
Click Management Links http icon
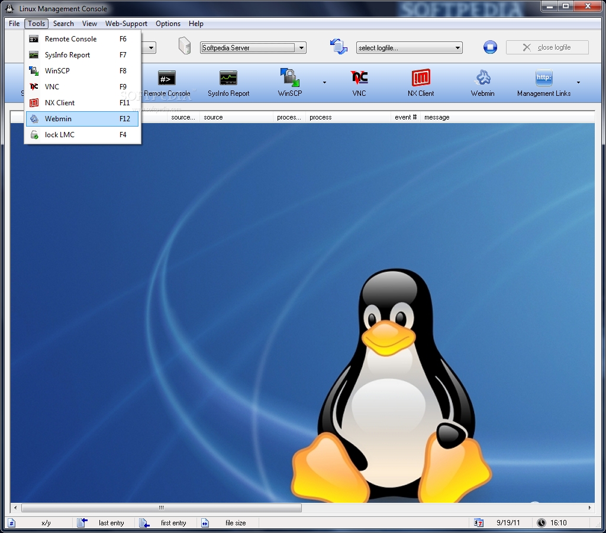pyautogui.click(x=544, y=77)
